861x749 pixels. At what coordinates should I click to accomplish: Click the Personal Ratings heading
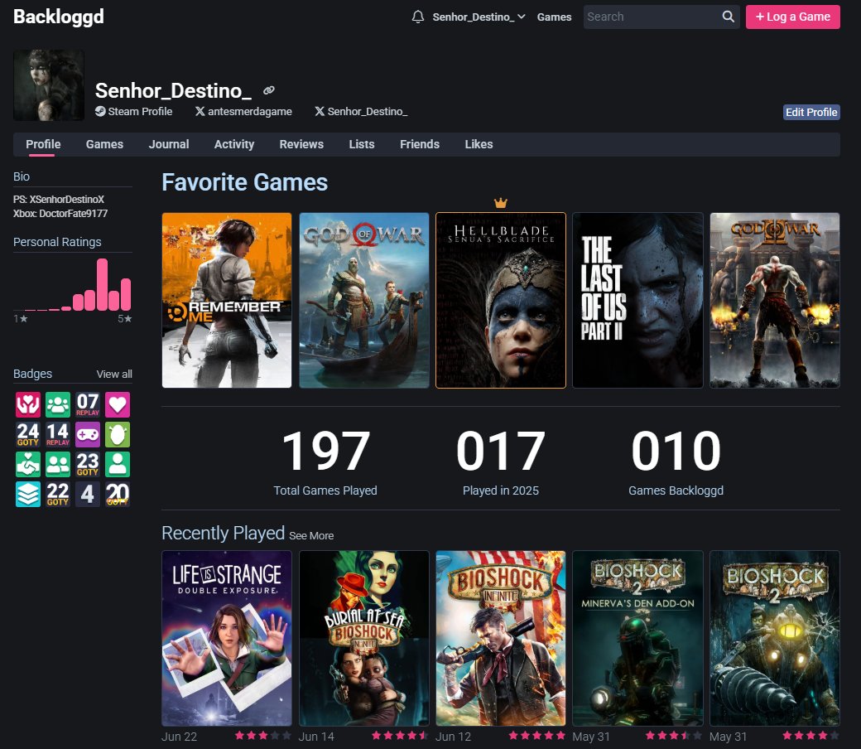57,242
